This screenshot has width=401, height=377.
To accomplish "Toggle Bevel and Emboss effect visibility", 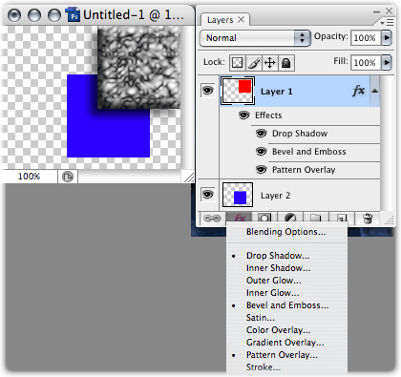I will pos(262,151).
